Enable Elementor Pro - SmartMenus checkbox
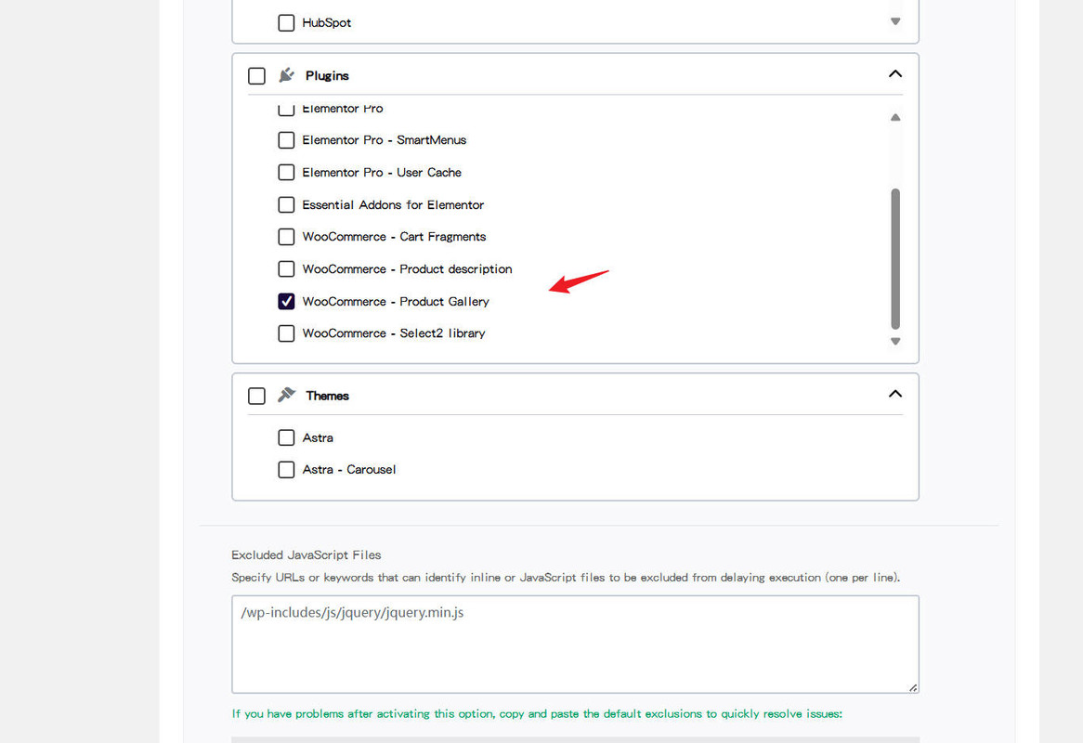 click(x=286, y=140)
